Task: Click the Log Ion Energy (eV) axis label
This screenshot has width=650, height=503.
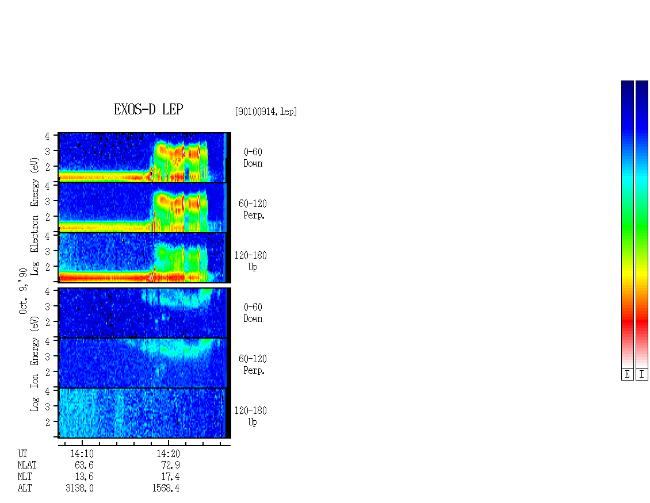Action: 35,364
